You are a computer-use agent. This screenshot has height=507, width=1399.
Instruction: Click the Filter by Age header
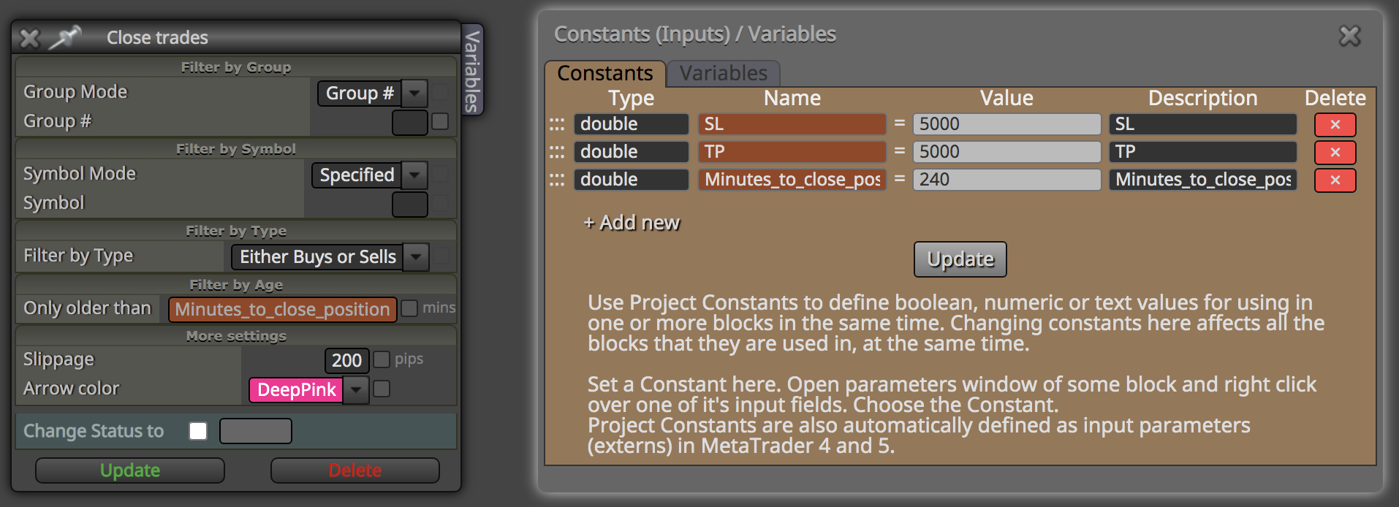pyautogui.click(x=236, y=285)
